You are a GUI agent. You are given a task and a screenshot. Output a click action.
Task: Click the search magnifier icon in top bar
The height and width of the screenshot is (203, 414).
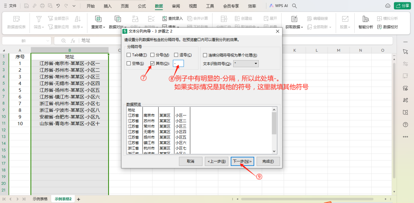point(294,6)
